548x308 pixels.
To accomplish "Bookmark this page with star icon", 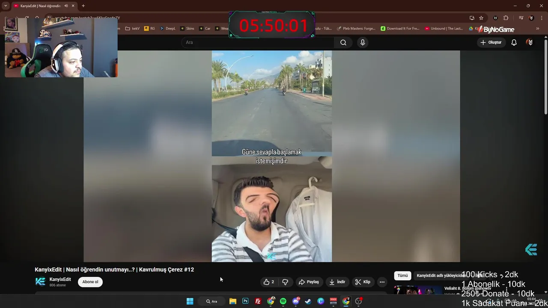I will pos(481,18).
